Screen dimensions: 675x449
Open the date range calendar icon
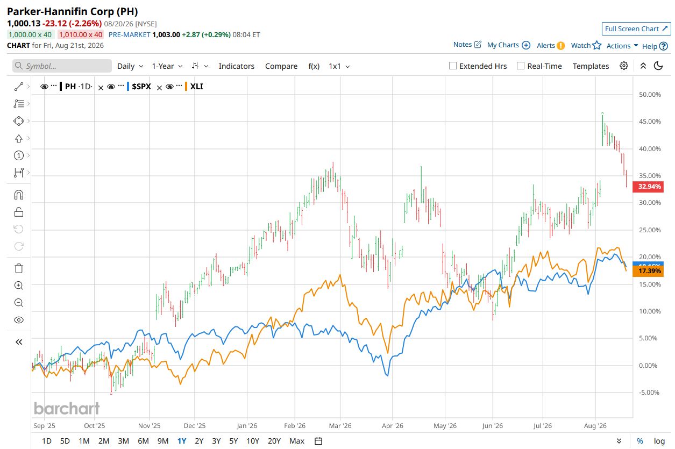(318, 441)
